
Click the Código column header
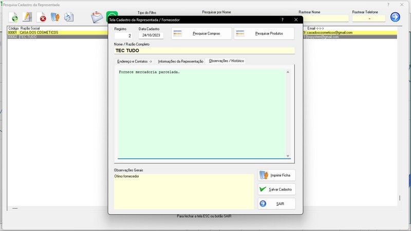coord(13,28)
